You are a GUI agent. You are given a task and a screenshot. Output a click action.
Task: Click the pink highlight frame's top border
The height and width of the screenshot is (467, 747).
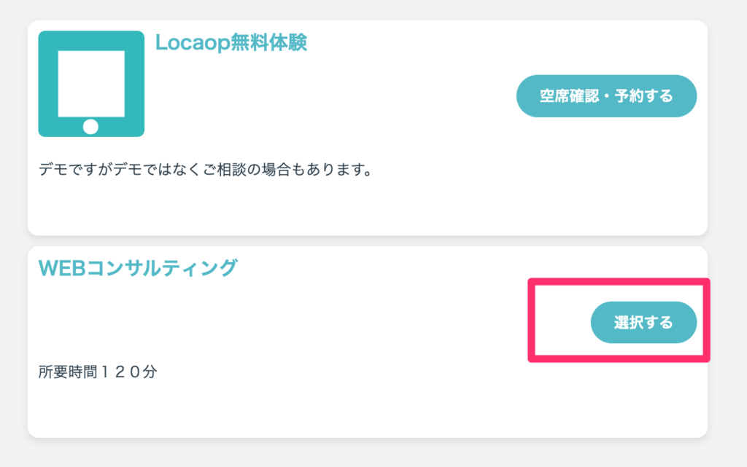tap(618, 280)
